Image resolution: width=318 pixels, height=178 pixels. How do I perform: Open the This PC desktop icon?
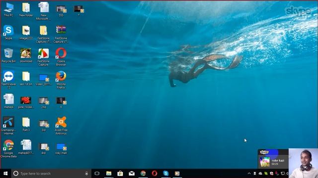(8, 9)
